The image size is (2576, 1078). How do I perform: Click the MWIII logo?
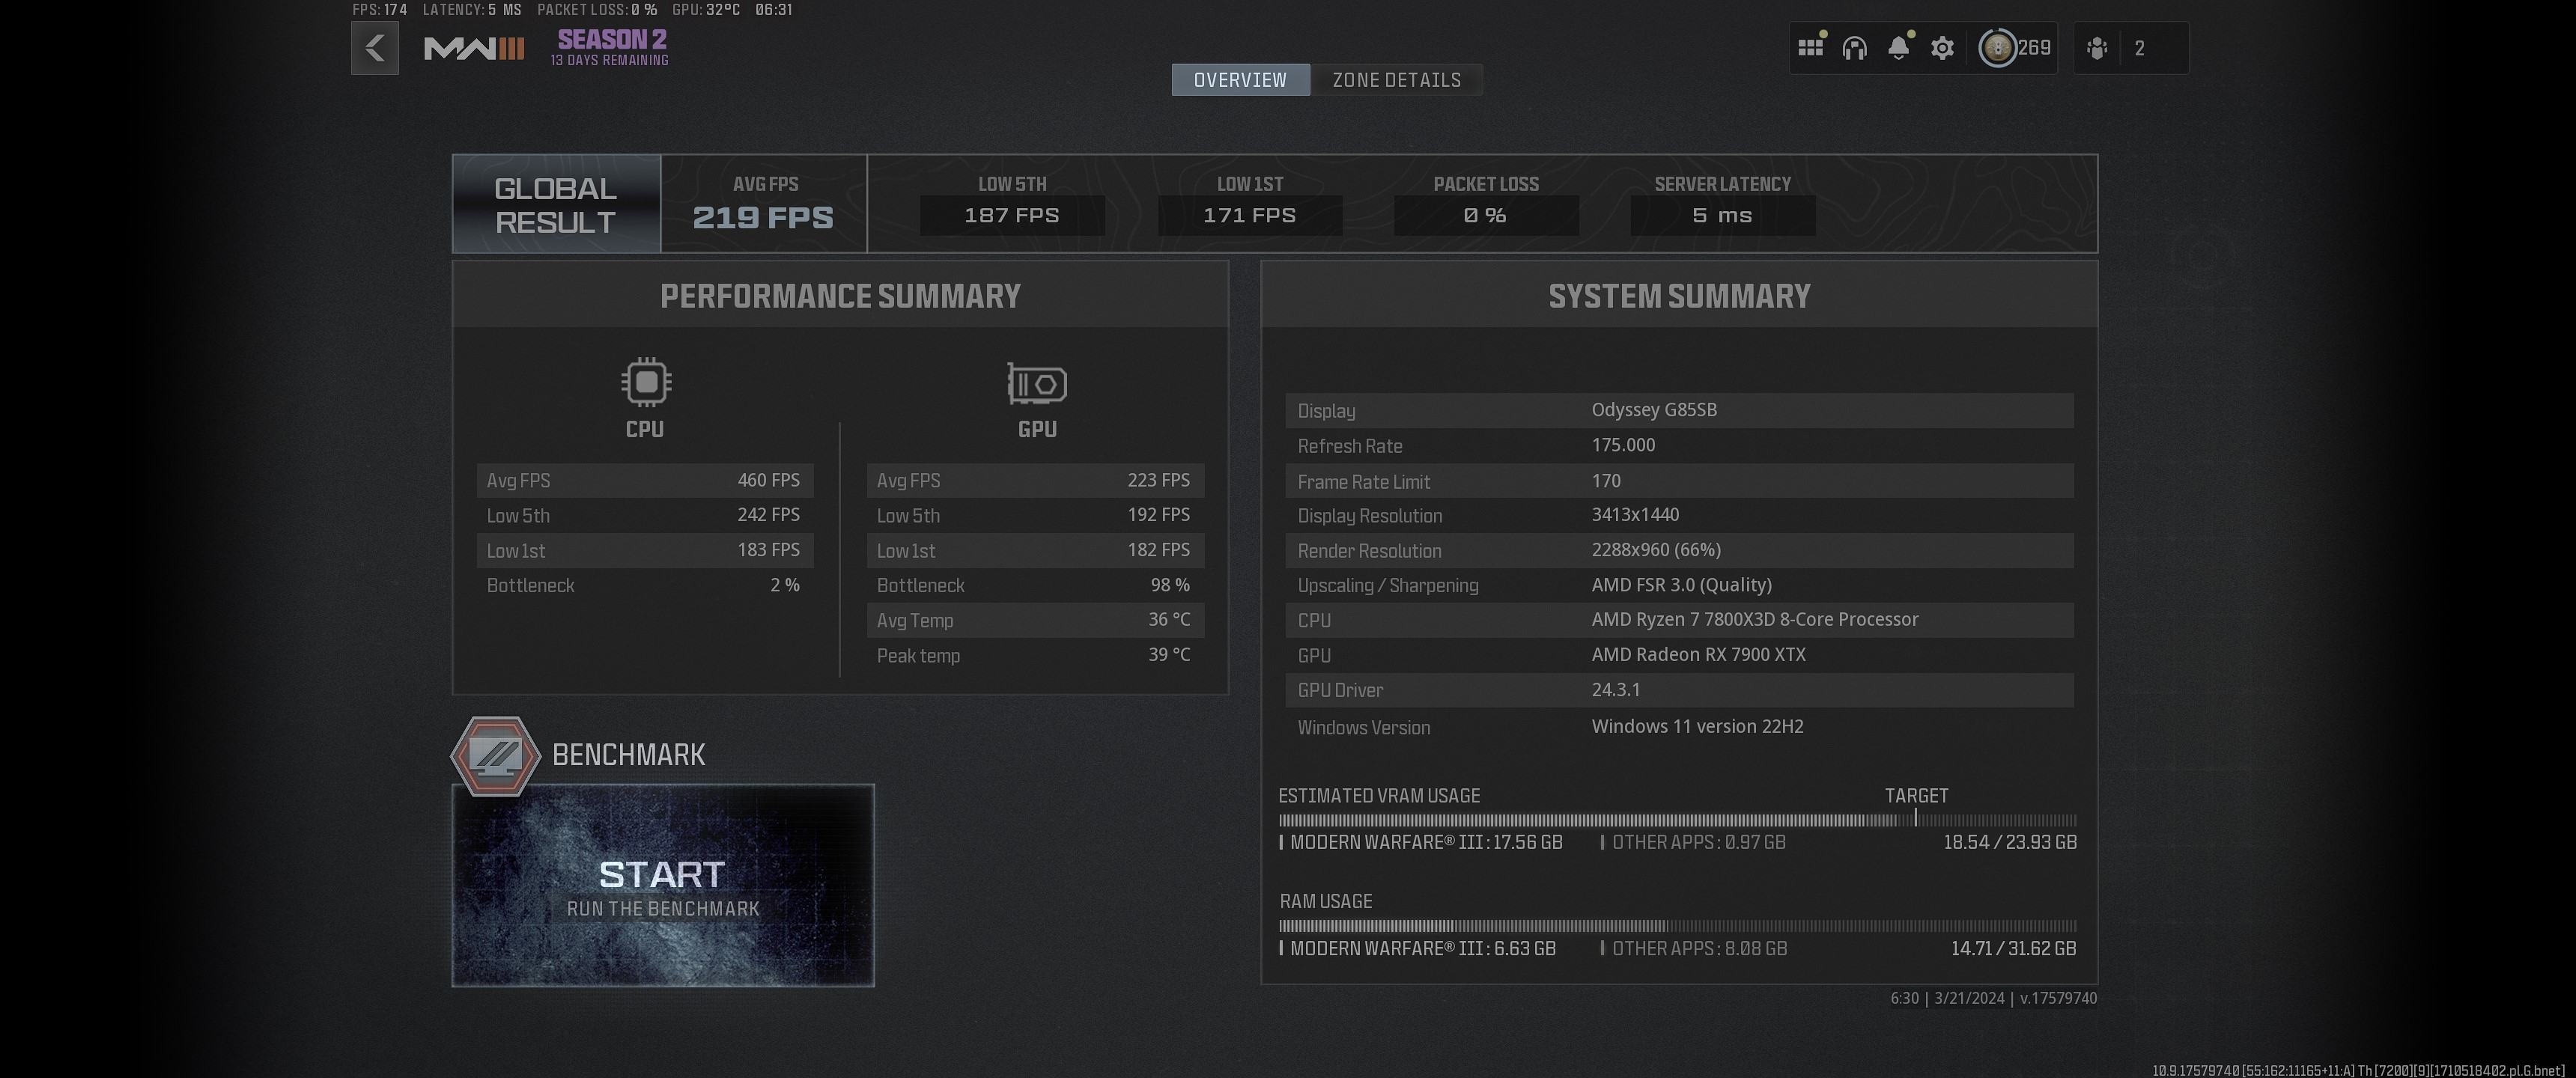[474, 48]
